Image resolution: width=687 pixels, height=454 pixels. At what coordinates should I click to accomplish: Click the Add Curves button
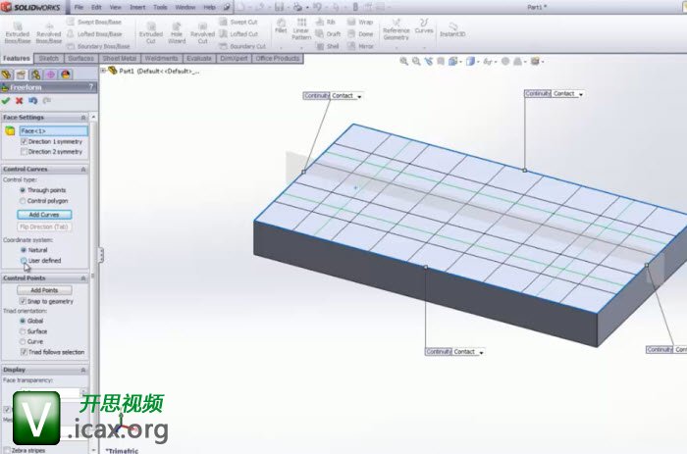point(44,214)
